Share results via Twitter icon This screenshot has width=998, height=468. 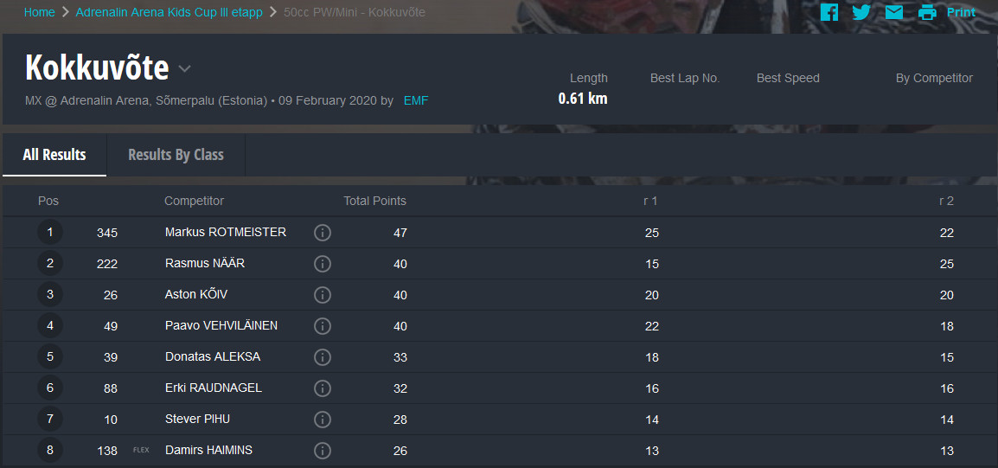click(x=861, y=12)
